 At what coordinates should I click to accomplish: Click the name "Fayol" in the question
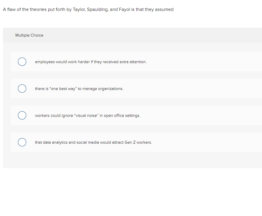[x=124, y=9]
